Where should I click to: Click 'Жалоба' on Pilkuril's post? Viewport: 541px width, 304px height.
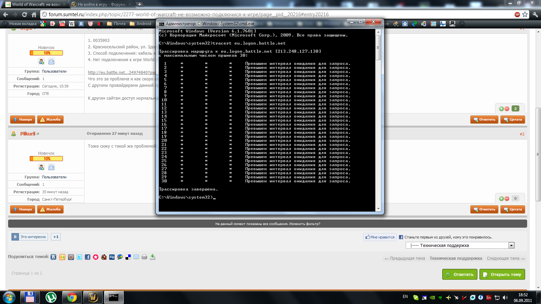(50, 209)
